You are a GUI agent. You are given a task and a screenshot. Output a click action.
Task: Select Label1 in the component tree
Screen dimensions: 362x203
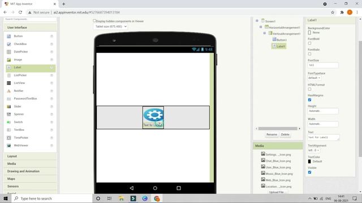(x=279, y=46)
